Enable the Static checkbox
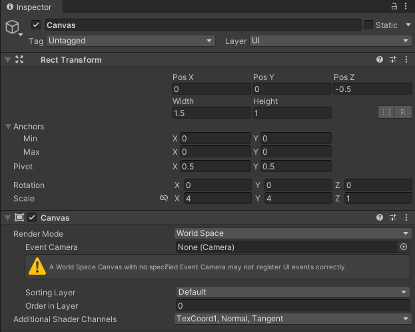 (368, 25)
